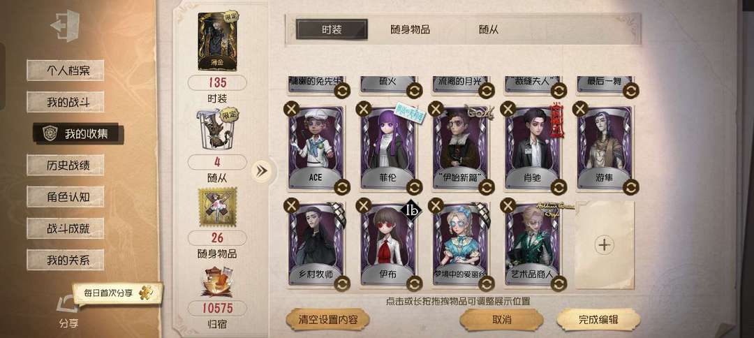Select the 淘金 costume thumbnail
754x338 pixels.
click(217, 42)
